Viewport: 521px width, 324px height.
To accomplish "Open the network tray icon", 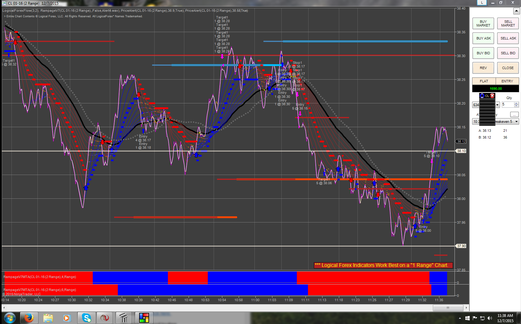I will tap(482, 318).
